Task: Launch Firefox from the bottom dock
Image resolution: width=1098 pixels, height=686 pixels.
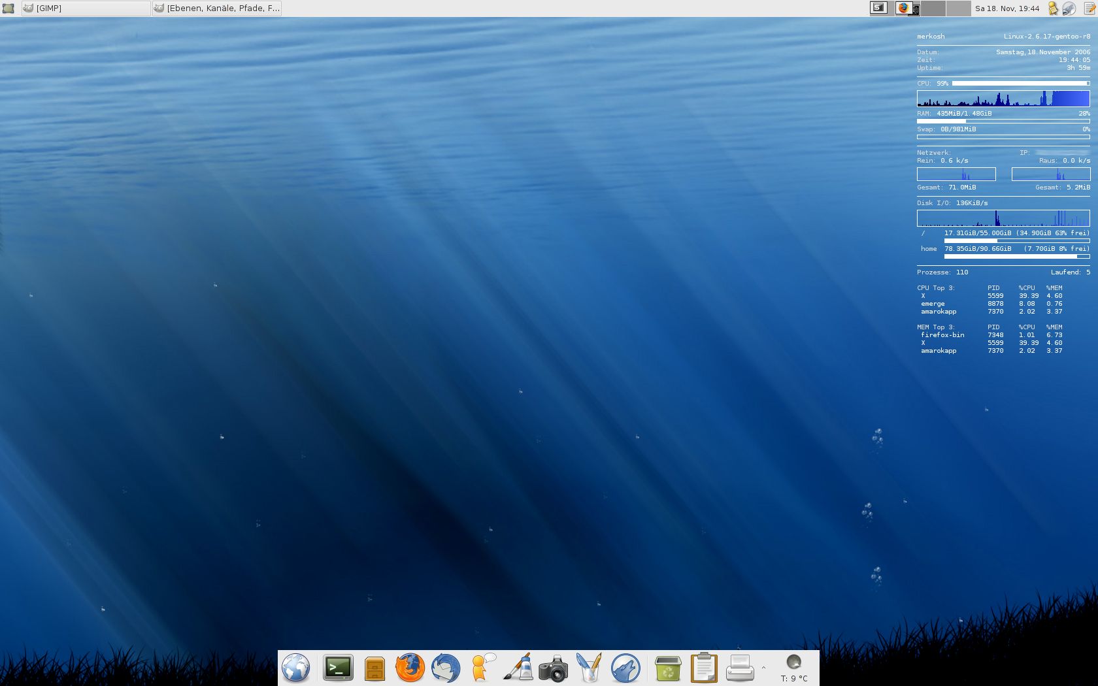Action: click(x=410, y=668)
